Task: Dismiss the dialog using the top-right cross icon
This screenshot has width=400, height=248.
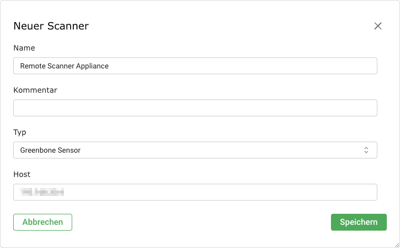Action: pos(377,26)
